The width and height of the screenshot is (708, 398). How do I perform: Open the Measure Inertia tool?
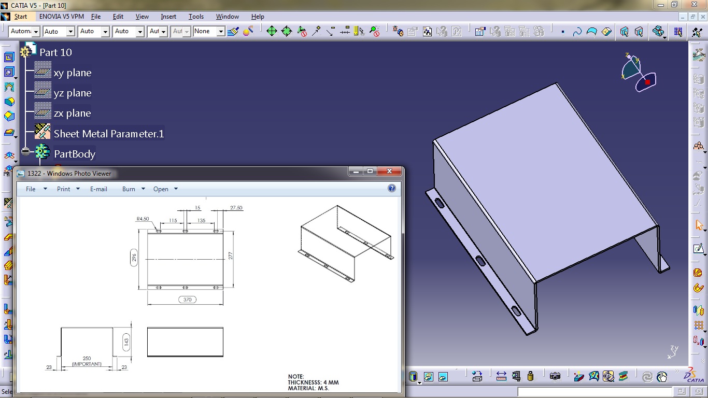tap(530, 377)
